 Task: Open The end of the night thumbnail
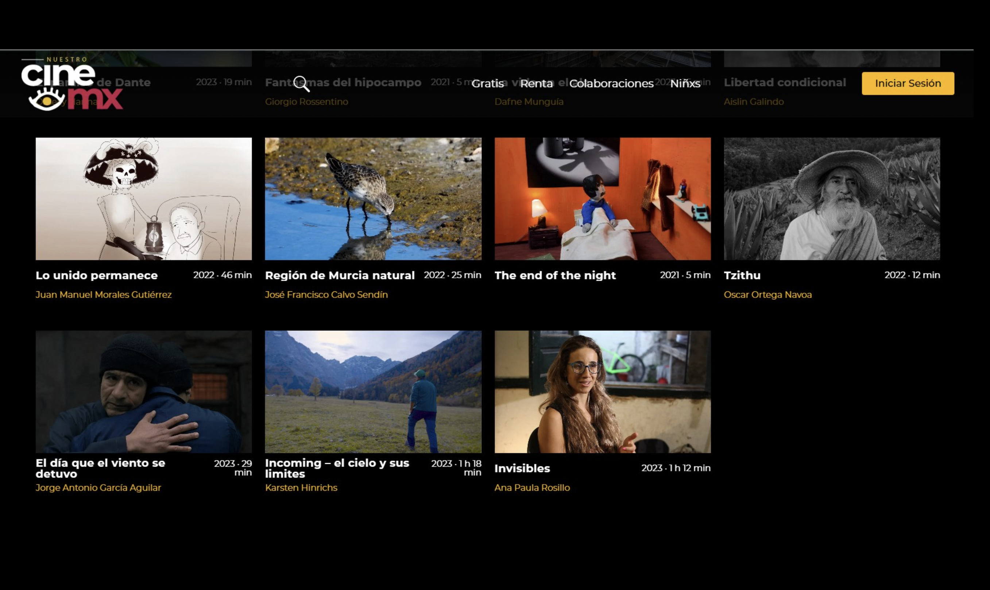point(602,199)
